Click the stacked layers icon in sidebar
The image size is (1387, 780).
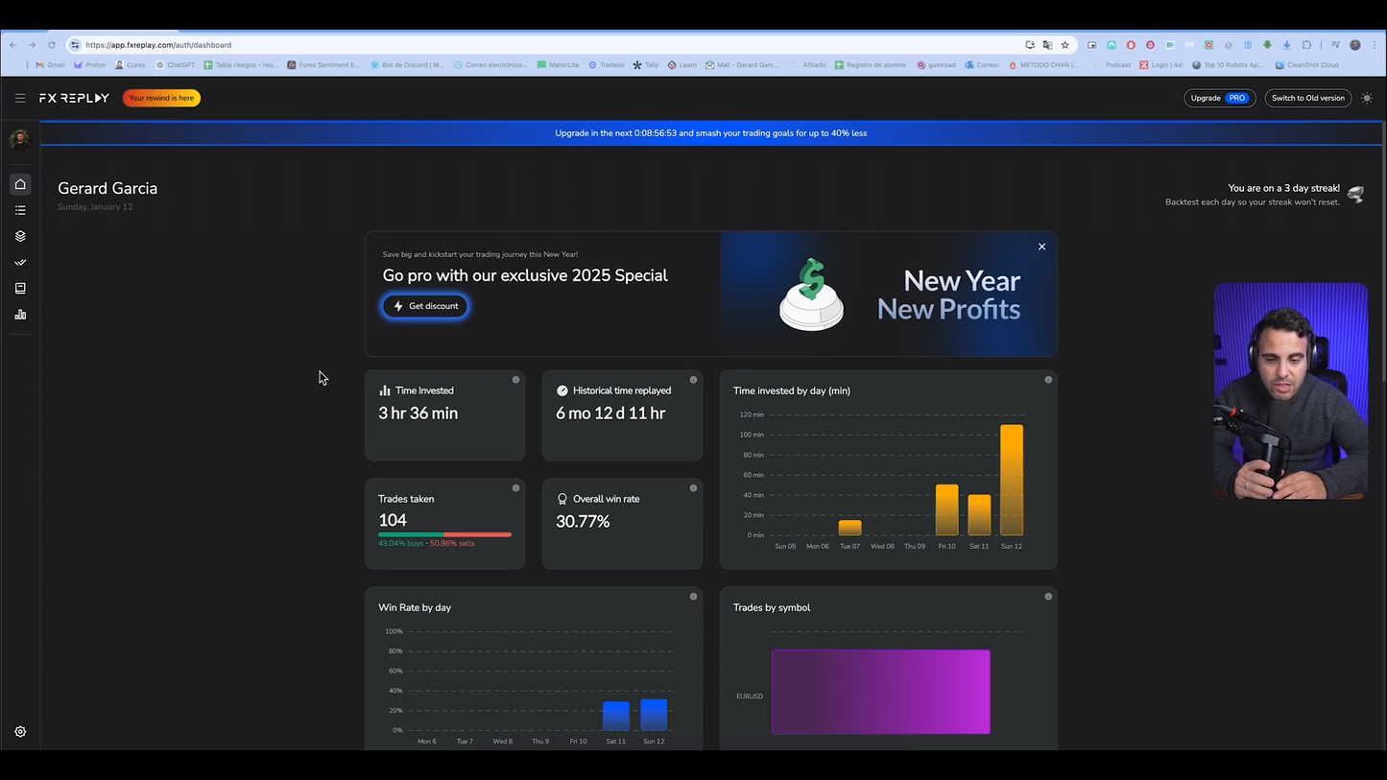click(20, 236)
